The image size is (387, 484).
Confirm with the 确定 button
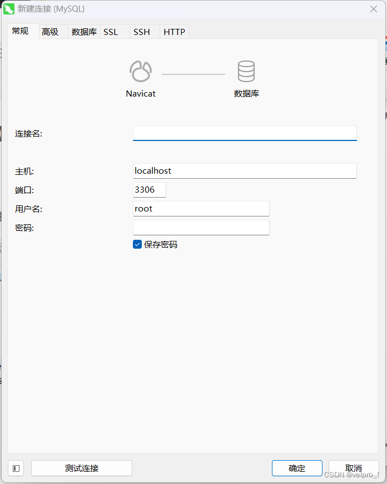coord(297,468)
